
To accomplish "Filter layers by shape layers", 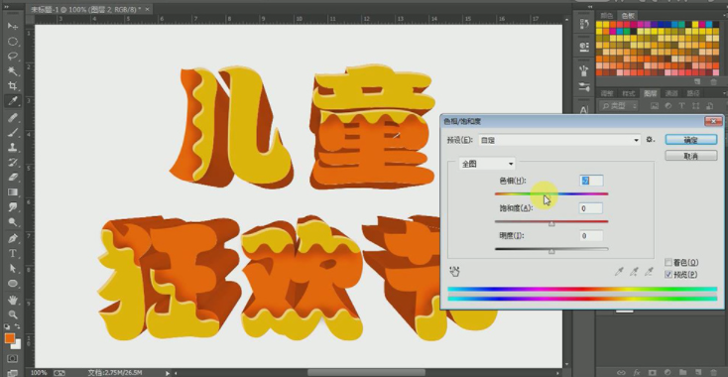I will pyautogui.click(x=695, y=106).
